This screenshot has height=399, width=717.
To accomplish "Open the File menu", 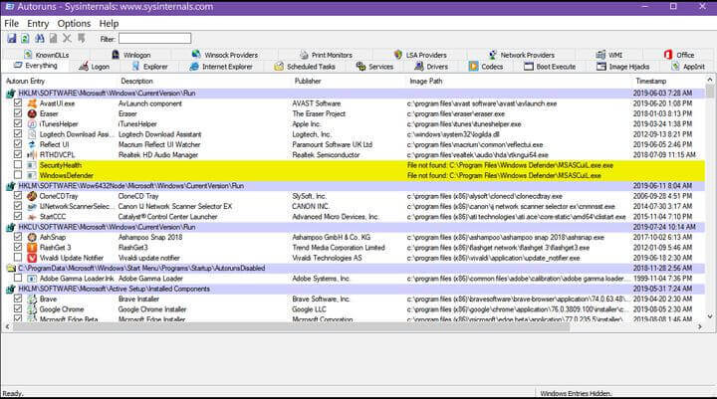I will click(11, 23).
